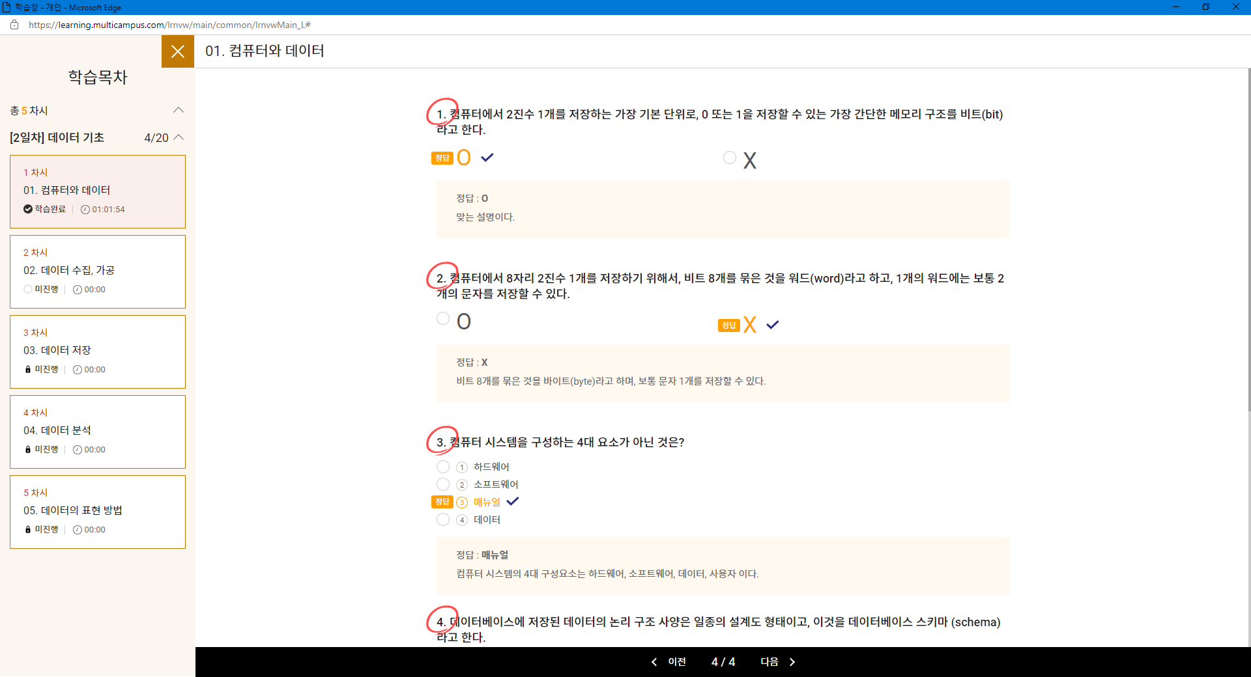Click the 정답 badge on question 3
Viewport: 1251px width, 677px height.
pyautogui.click(x=442, y=502)
